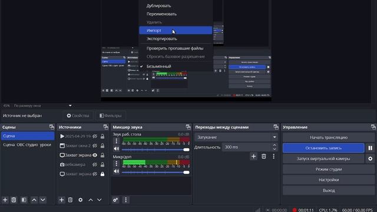Open Фильтры source filters button
The image size is (377, 212).
pyautogui.click(x=111, y=115)
